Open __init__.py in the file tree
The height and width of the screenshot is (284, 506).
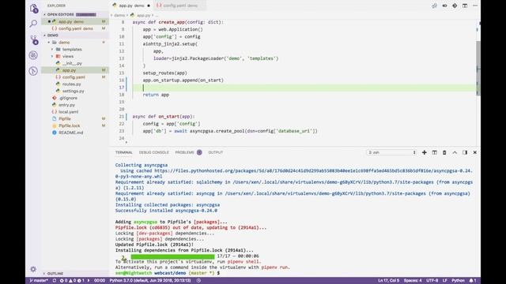72,63
